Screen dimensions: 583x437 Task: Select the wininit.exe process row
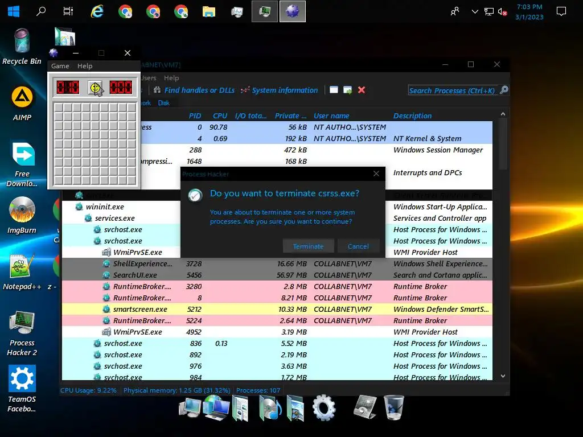(277, 207)
